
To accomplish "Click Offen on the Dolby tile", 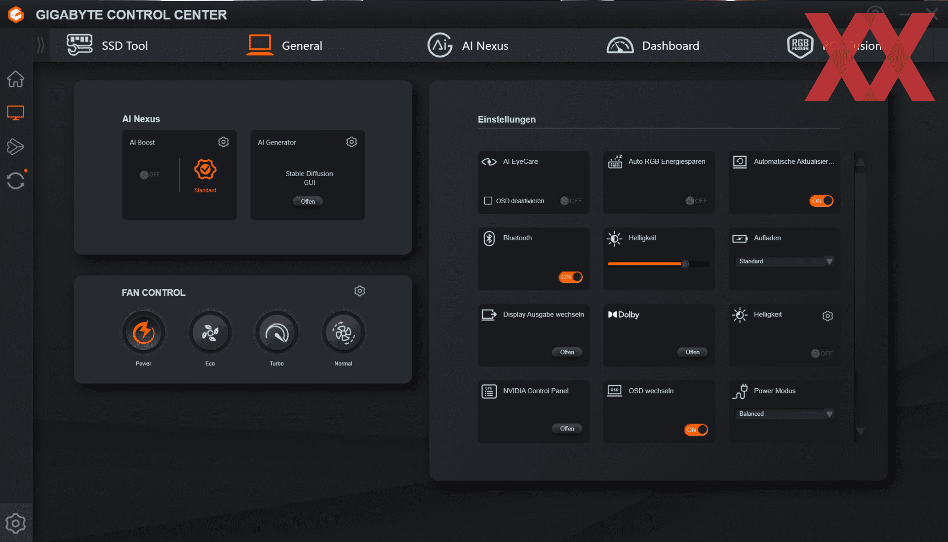I will point(693,352).
